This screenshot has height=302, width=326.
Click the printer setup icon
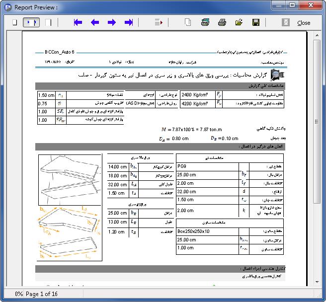coord(205,22)
